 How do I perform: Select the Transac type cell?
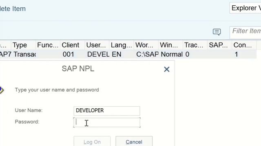pyautogui.click(x=23, y=54)
